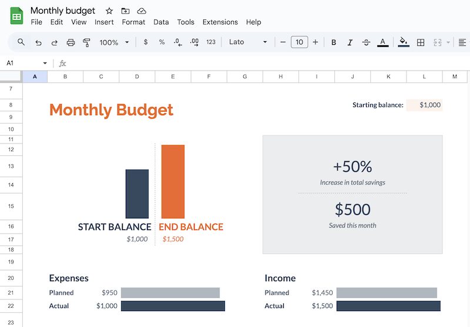Decrease font size with minus button
470x327 pixels.
pos(283,42)
